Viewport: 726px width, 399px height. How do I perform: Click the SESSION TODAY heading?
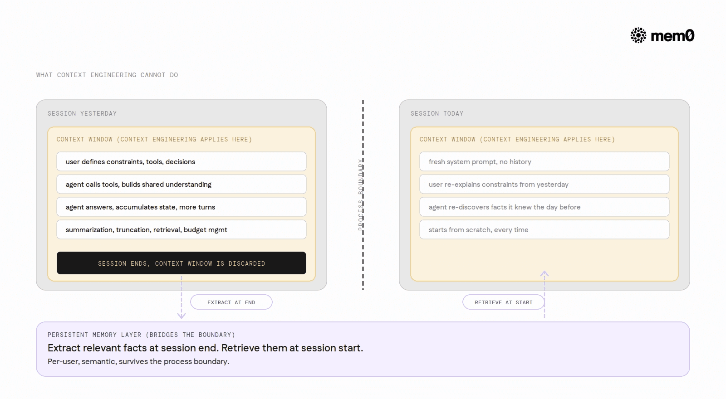[x=437, y=114]
